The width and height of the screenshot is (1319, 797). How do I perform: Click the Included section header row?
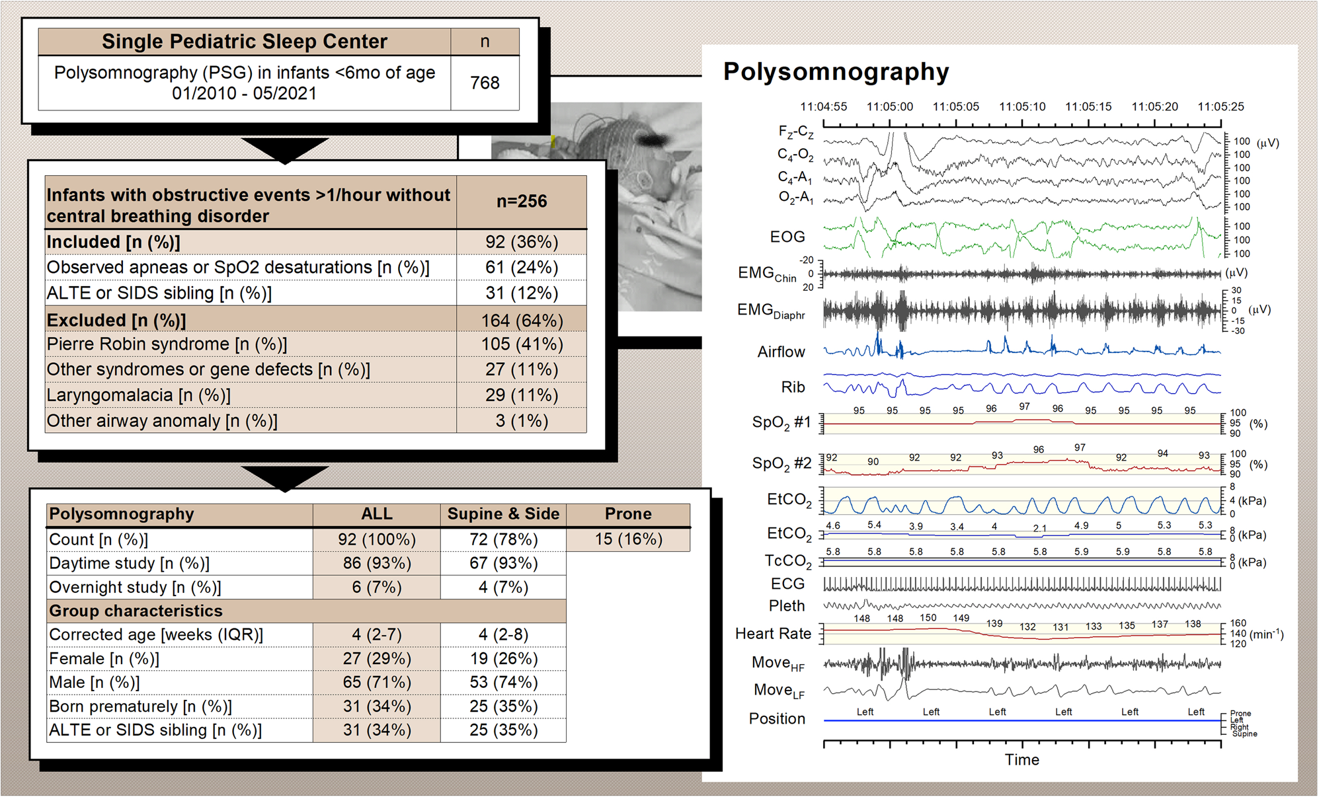(x=113, y=242)
